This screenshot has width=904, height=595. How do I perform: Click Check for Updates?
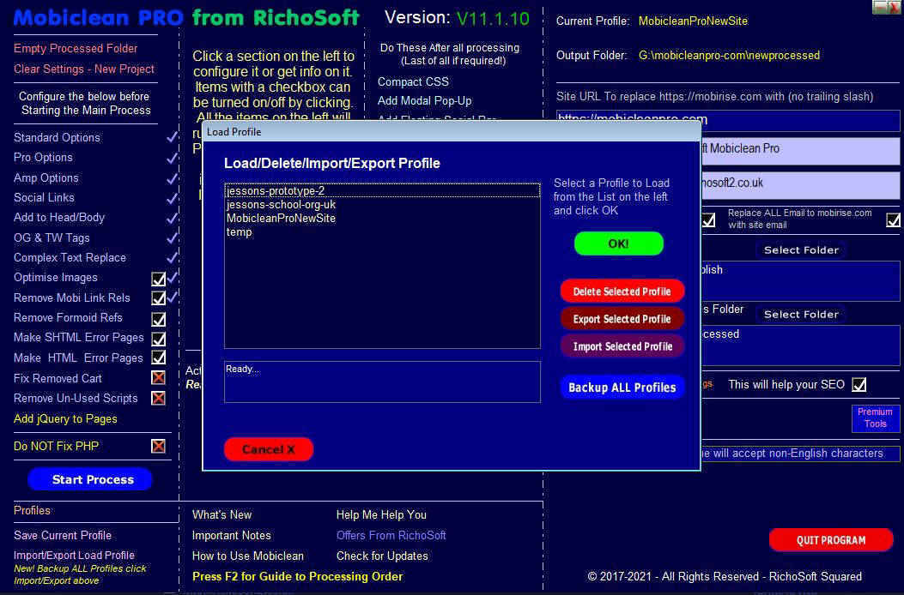click(x=382, y=556)
